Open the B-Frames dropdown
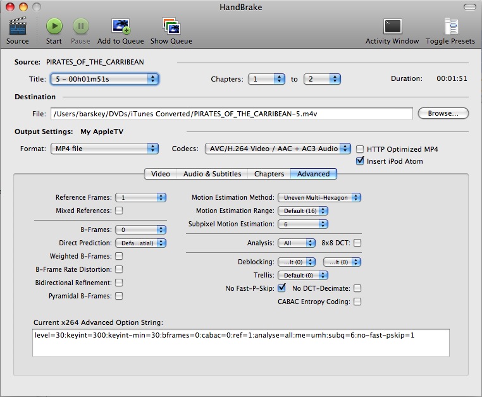482x397 pixels. tap(141, 229)
